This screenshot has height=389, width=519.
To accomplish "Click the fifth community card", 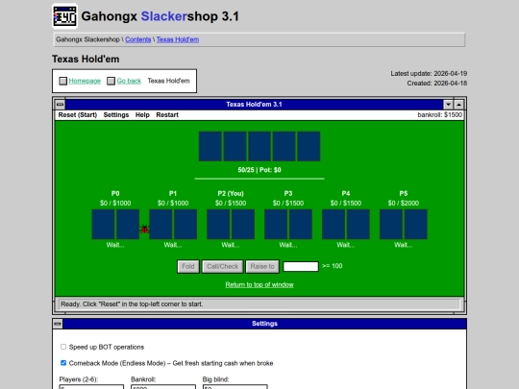I will [309, 146].
